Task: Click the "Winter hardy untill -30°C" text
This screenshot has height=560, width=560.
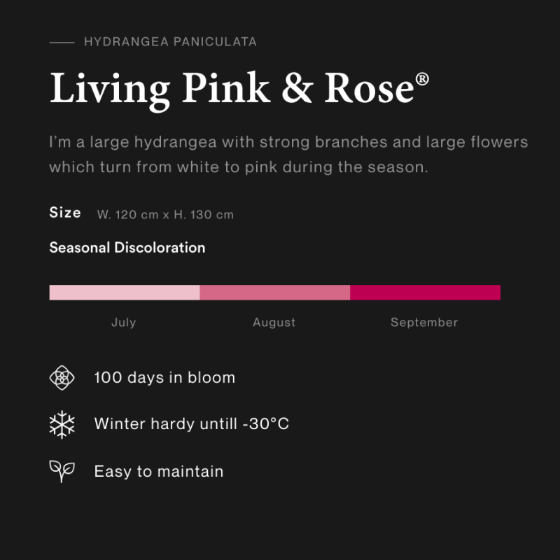Action: pos(192,424)
